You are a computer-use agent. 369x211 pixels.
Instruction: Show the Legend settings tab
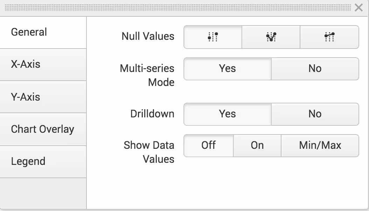[43, 162]
